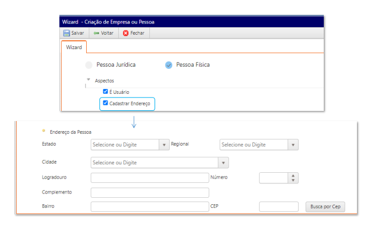The width and height of the screenshot is (373, 225).
Task: Switch to the Wizard tab
Action: tap(74, 47)
